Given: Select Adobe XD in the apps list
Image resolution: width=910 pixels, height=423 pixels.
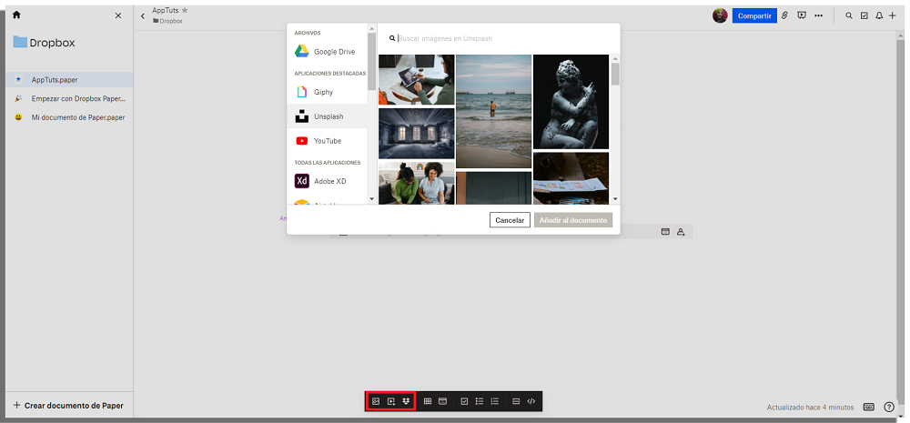Looking at the screenshot, I should [x=328, y=181].
